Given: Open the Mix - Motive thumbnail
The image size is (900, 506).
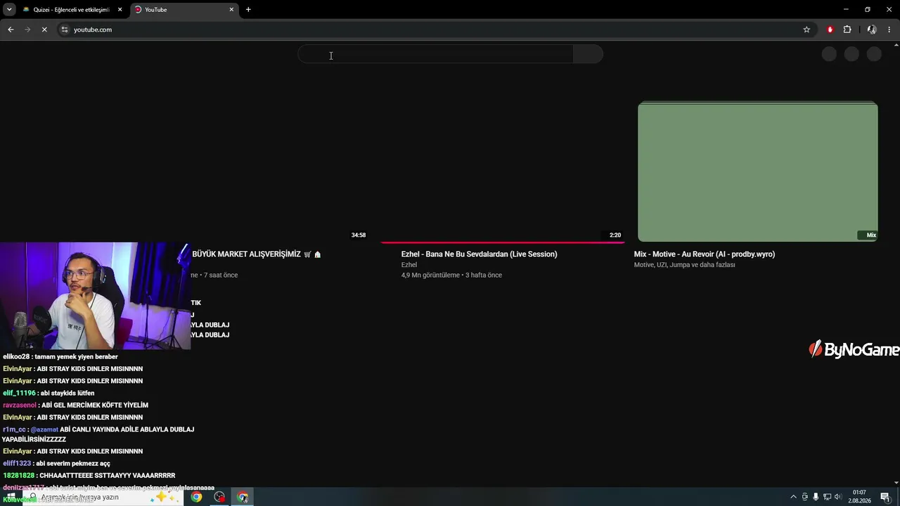Looking at the screenshot, I should (758, 171).
